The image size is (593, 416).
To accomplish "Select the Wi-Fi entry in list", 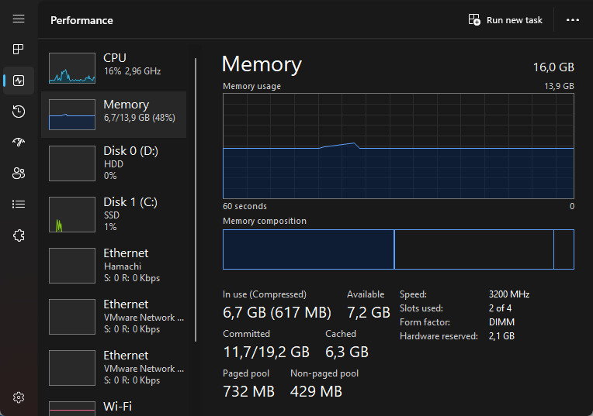I will click(113, 407).
